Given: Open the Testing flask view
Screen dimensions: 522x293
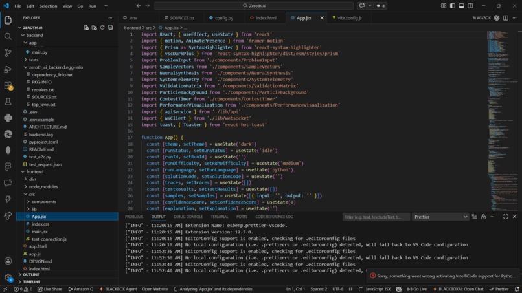Looking at the screenshot, I should [x=8, y=102].
